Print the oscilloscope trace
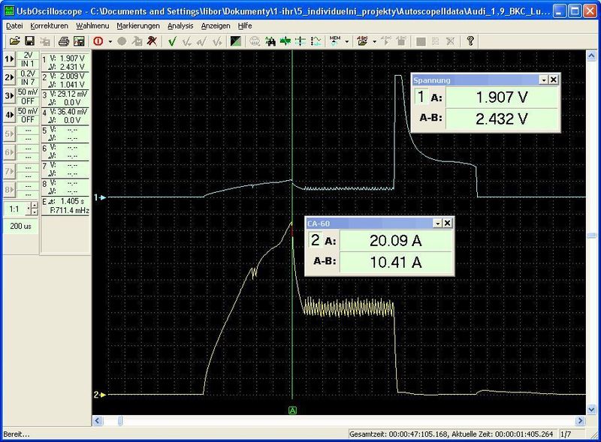 pos(63,41)
